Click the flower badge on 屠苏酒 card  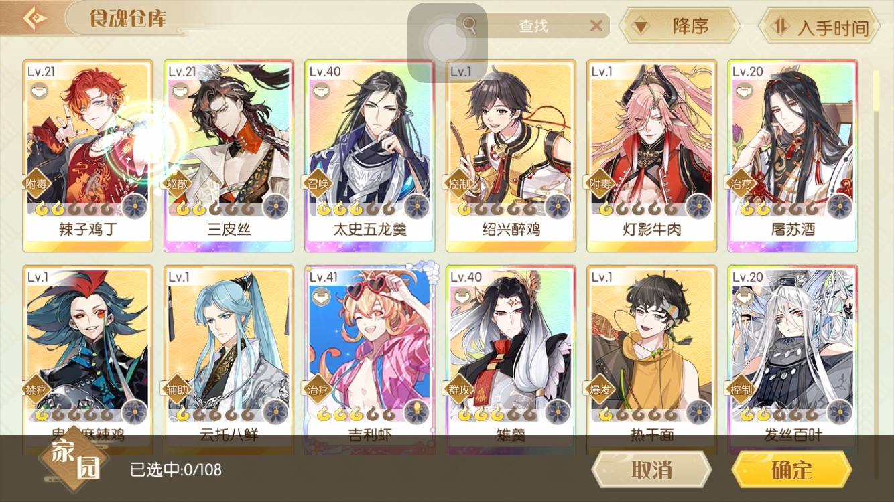(x=840, y=206)
